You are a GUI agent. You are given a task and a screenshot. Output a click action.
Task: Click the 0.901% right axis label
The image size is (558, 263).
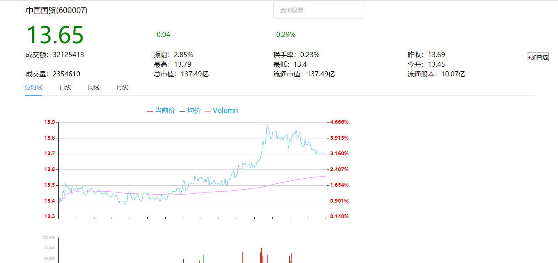click(x=339, y=201)
